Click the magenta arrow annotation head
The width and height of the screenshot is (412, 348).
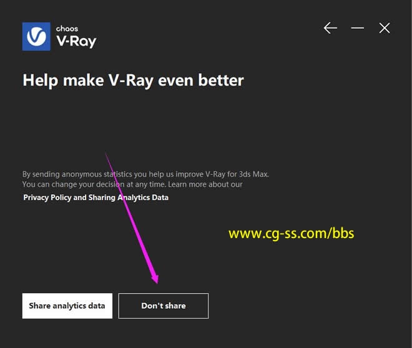click(155, 278)
